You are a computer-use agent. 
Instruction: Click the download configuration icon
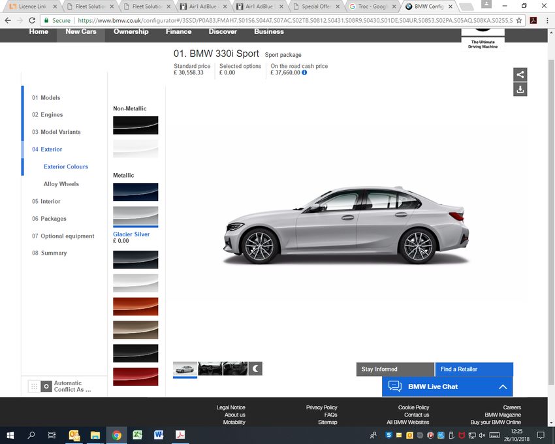click(520, 89)
